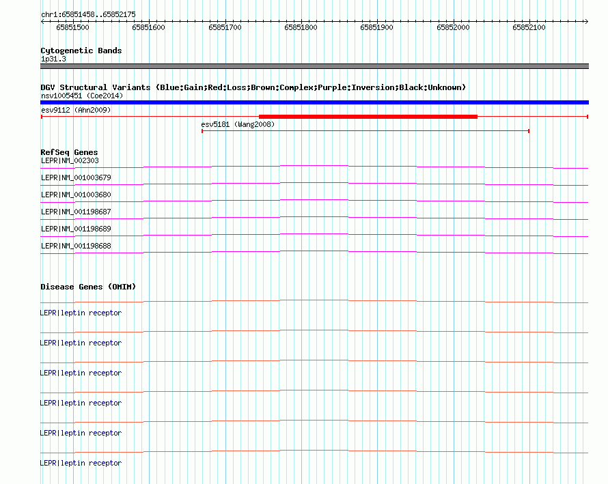Select the Cytogenetic Bands track title

point(81,51)
